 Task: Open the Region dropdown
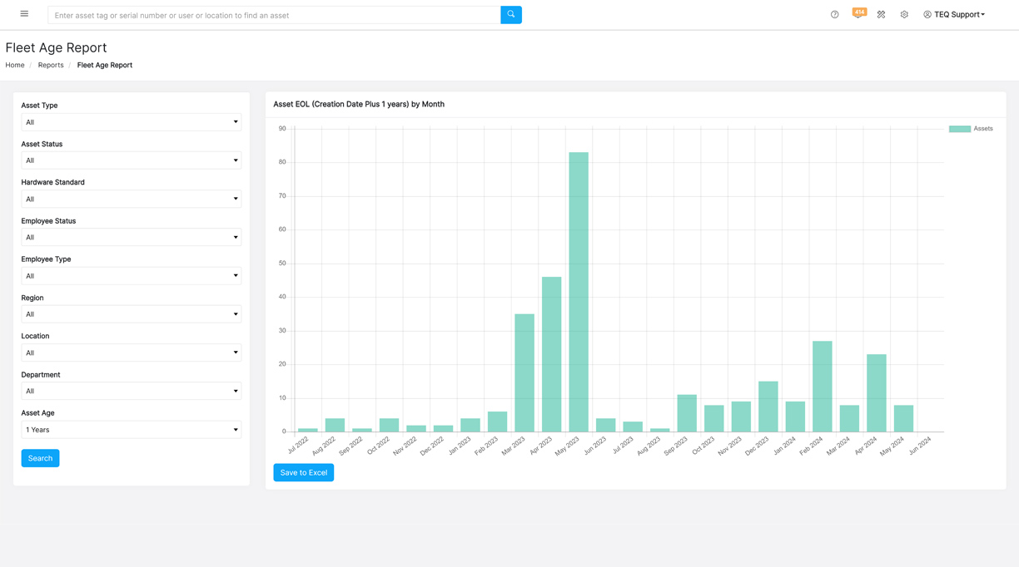click(131, 314)
